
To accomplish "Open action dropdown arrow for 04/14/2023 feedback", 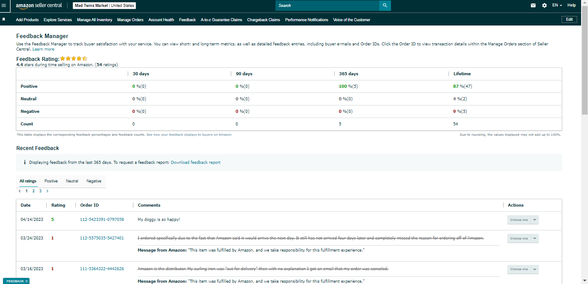I will [x=535, y=220].
